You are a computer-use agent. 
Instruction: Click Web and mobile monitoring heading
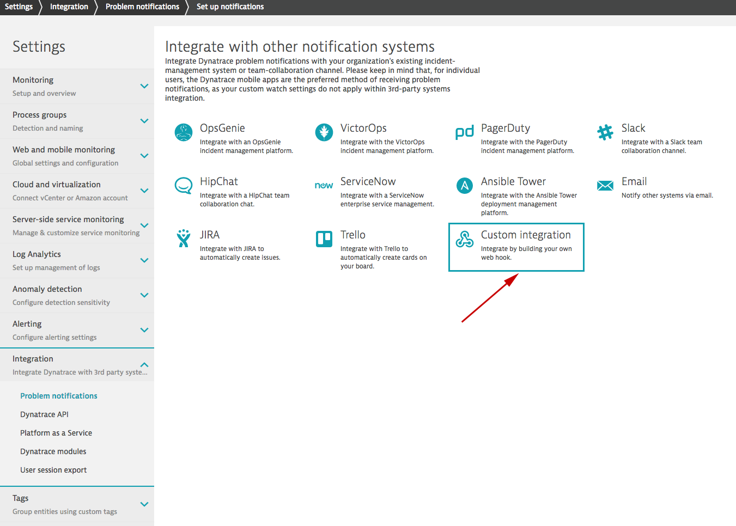(64, 150)
